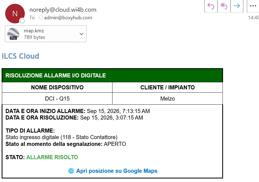Open Apri posizione su Google Maps link
259x182 pixels.
(x=117, y=171)
